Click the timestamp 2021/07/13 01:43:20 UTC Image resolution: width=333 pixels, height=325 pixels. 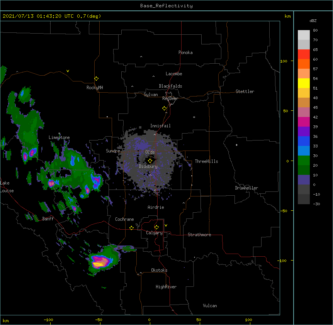click(x=38, y=16)
